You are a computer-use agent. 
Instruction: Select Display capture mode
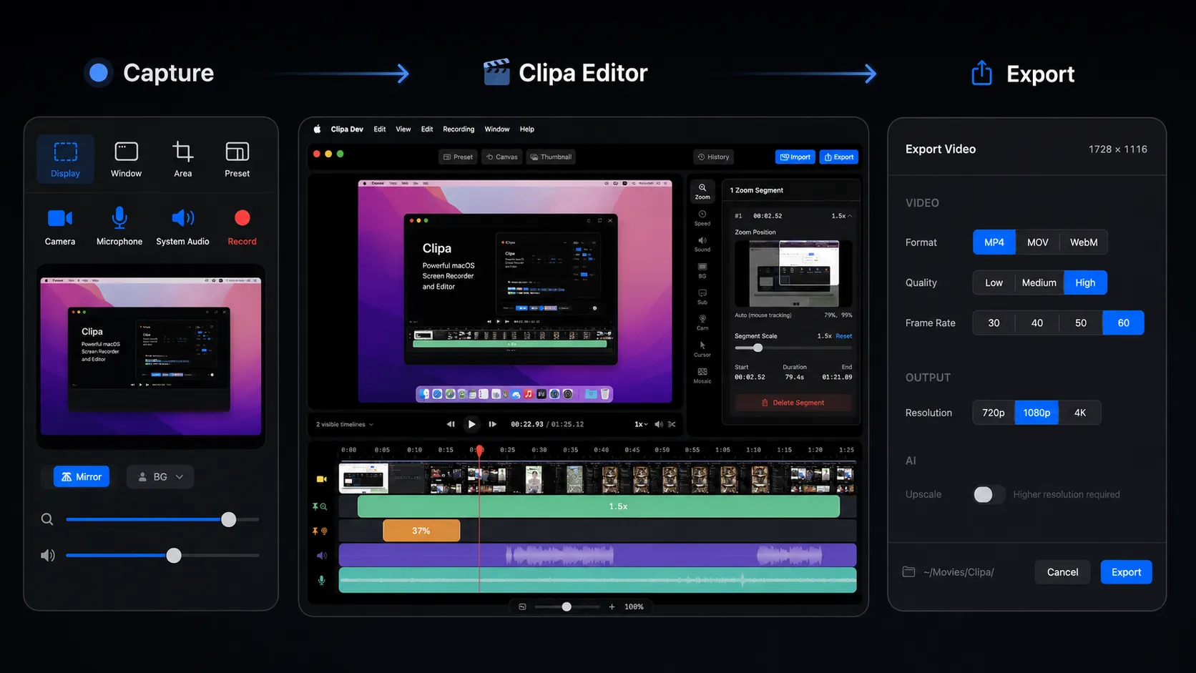[x=65, y=159]
